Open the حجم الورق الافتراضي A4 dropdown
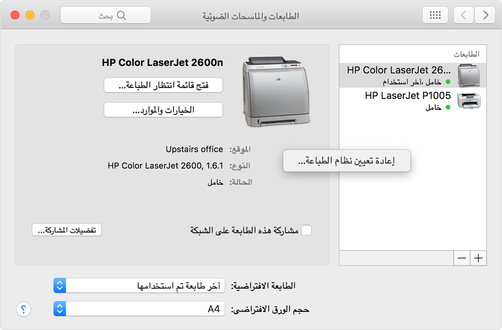 point(139,309)
